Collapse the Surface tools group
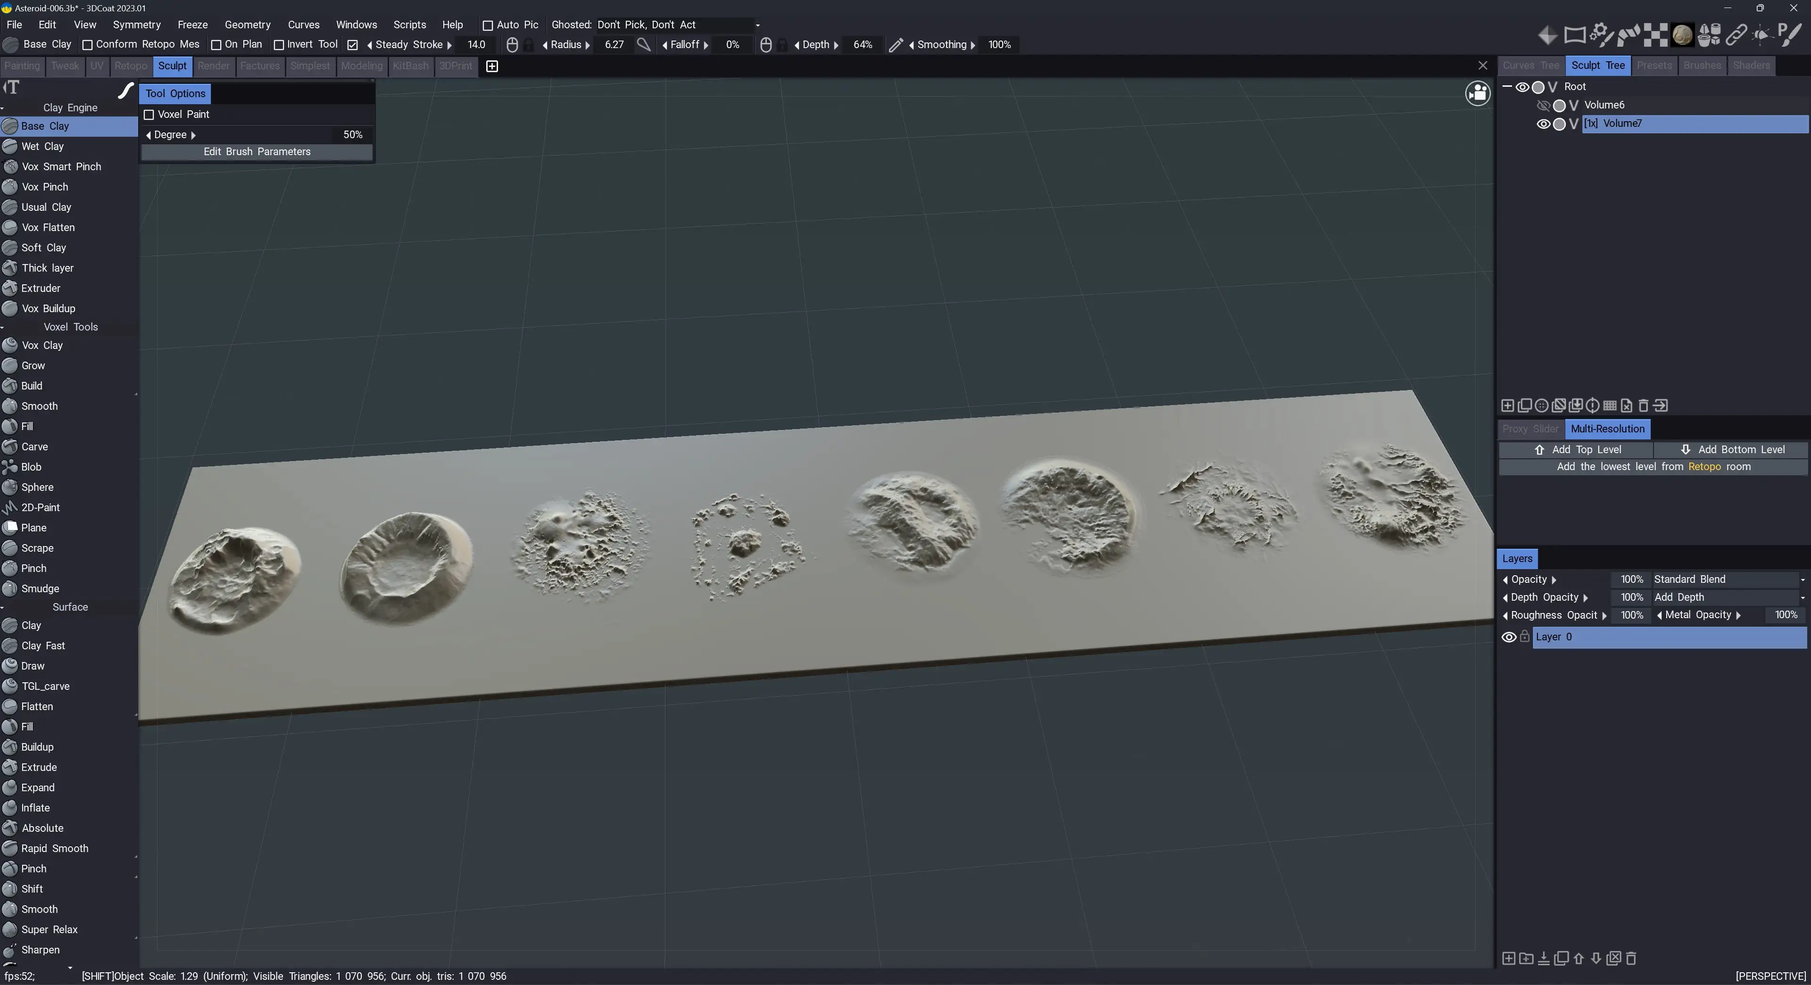1811x985 pixels. 3,607
